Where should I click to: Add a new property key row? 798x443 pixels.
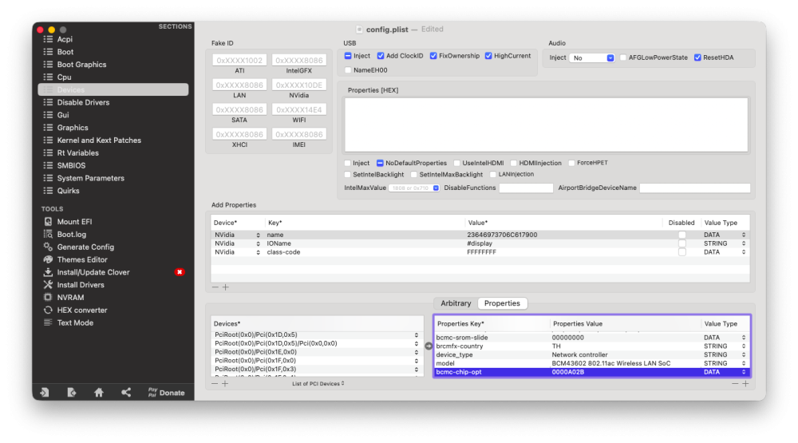pos(745,383)
